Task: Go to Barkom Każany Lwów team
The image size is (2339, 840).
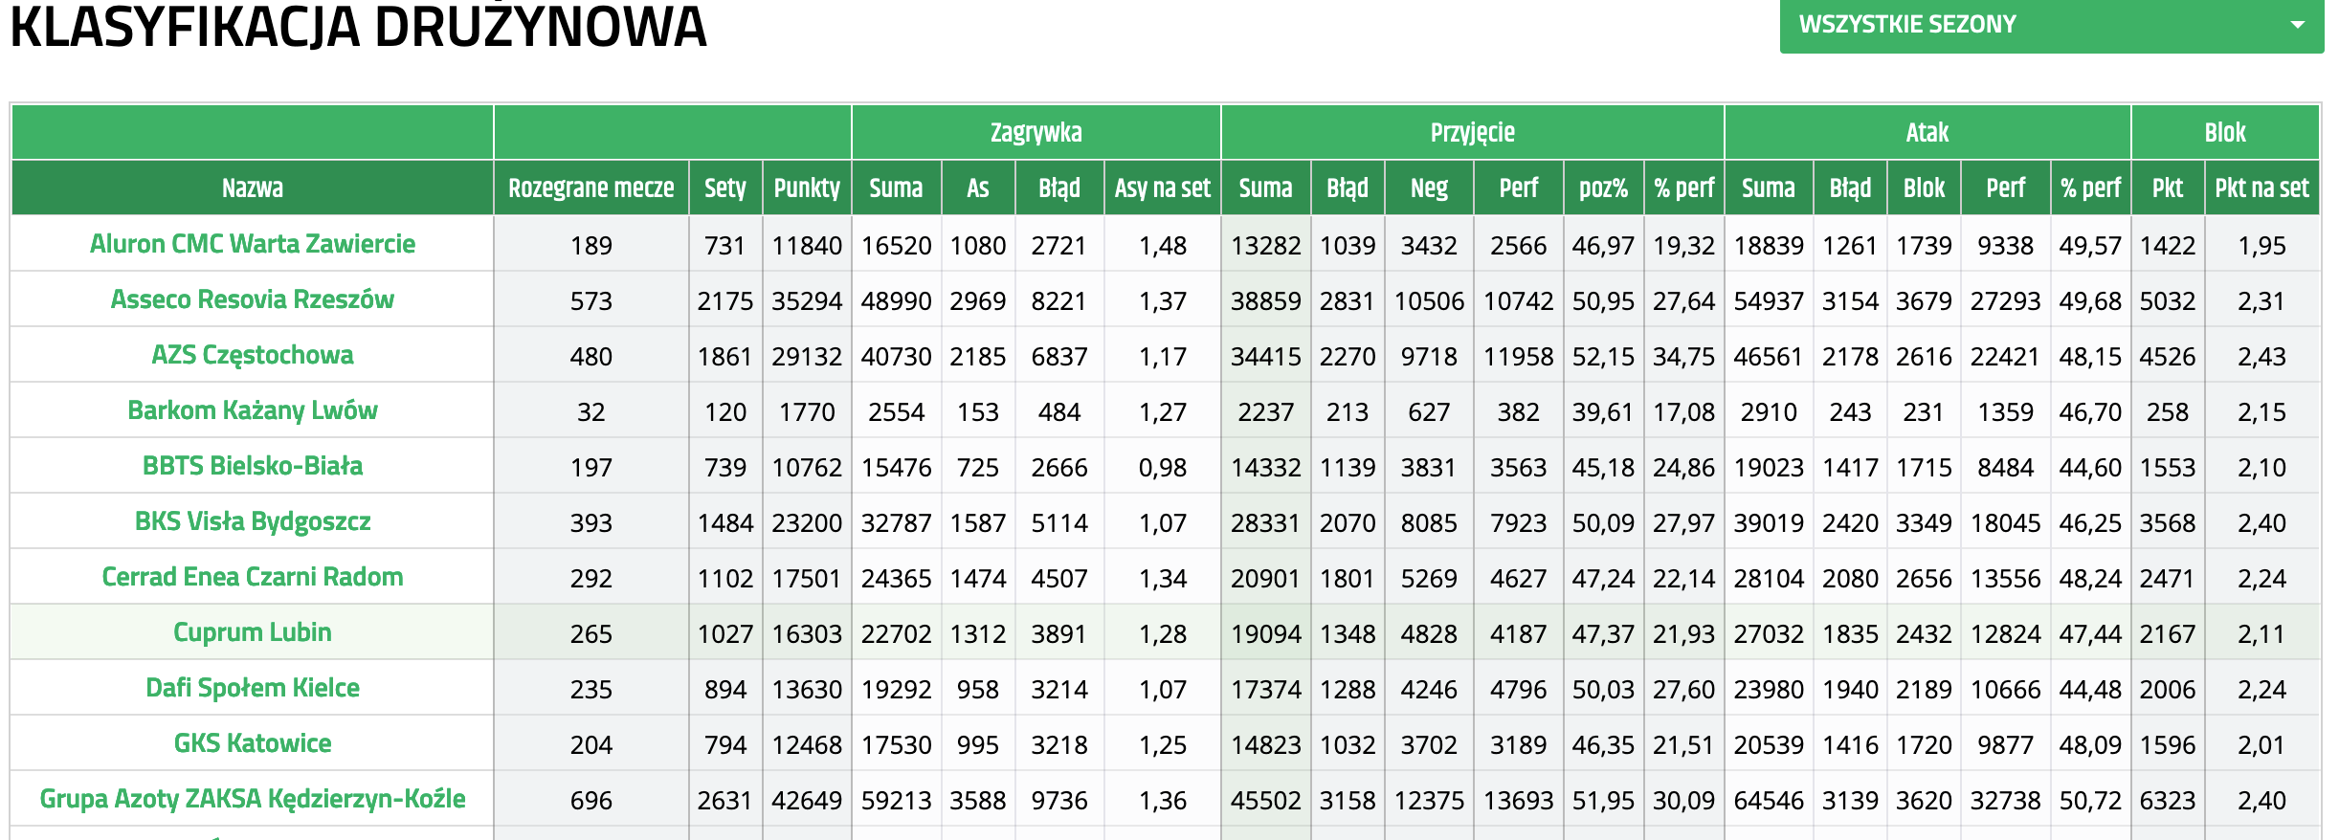Action: pyautogui.click(x=252, y=410)
